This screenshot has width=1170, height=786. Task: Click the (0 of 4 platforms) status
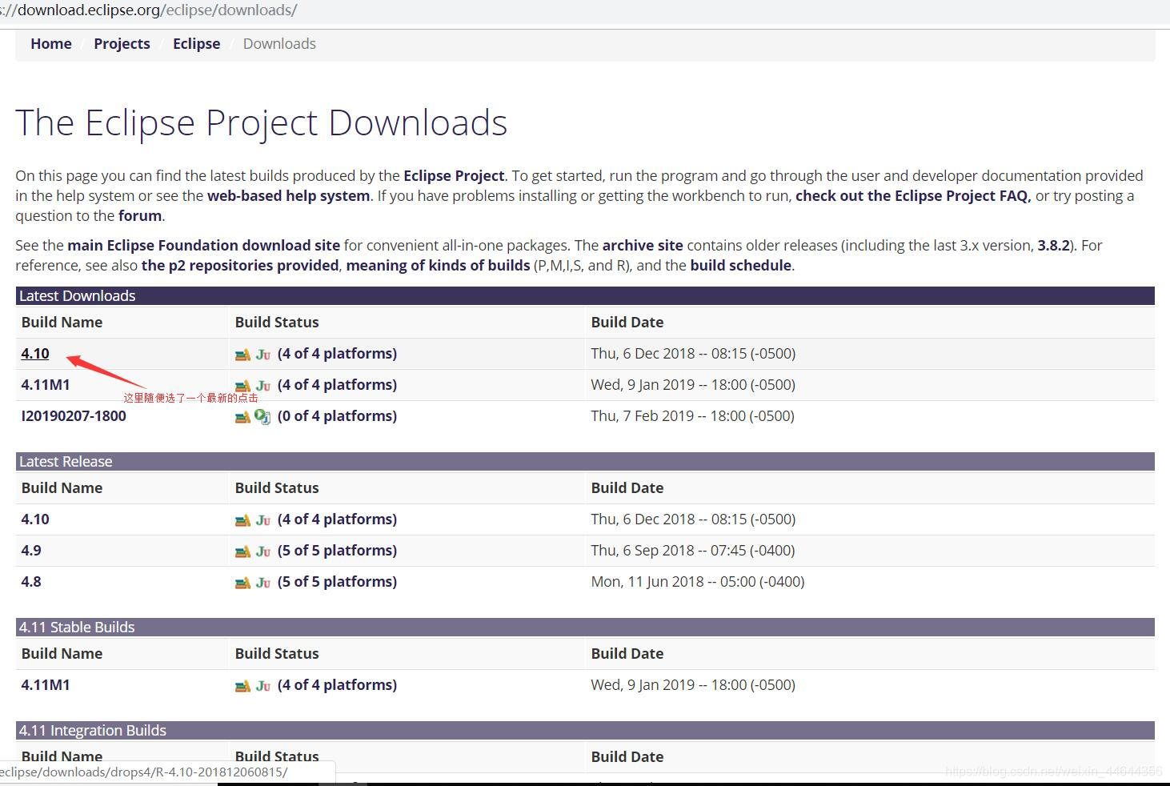tap(337, 415)
